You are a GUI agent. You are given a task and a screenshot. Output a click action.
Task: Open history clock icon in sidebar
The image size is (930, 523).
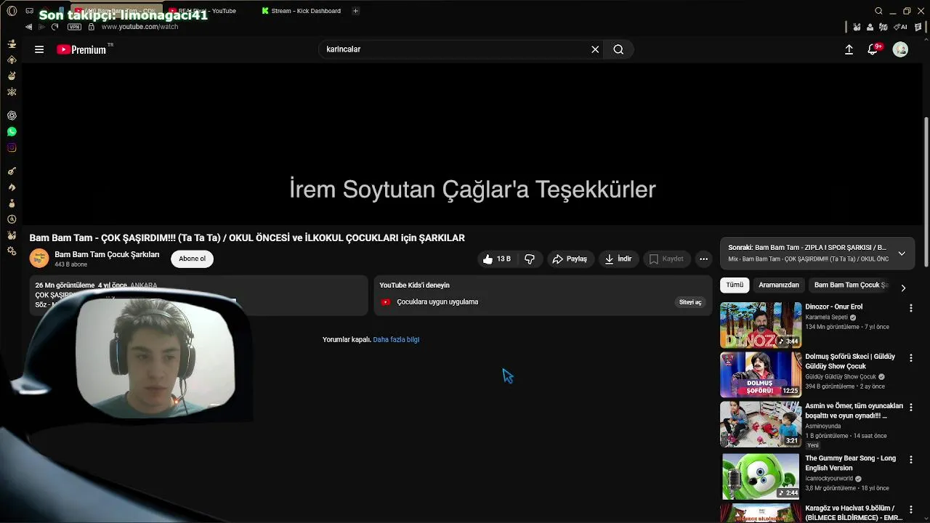[12, 219]
